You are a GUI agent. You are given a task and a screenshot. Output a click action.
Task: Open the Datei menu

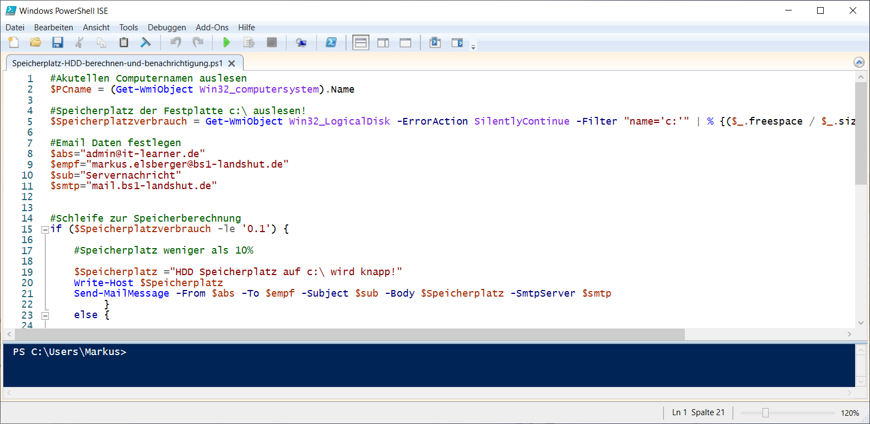[15, 28]
